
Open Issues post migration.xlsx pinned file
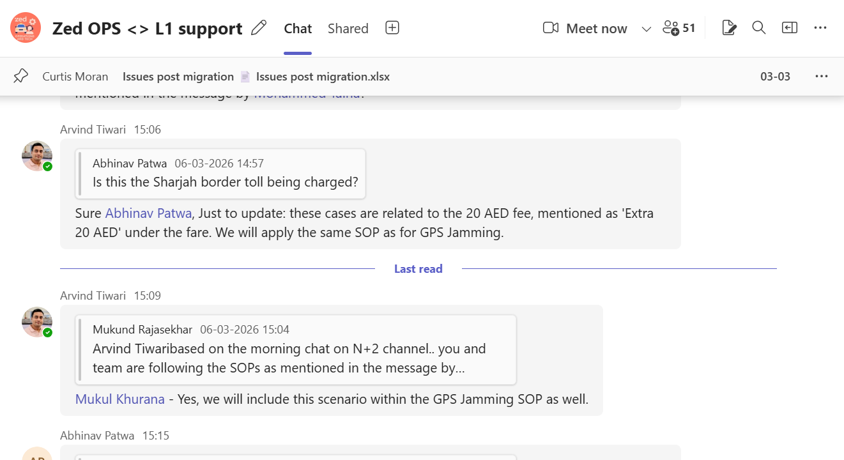[322, 77]
